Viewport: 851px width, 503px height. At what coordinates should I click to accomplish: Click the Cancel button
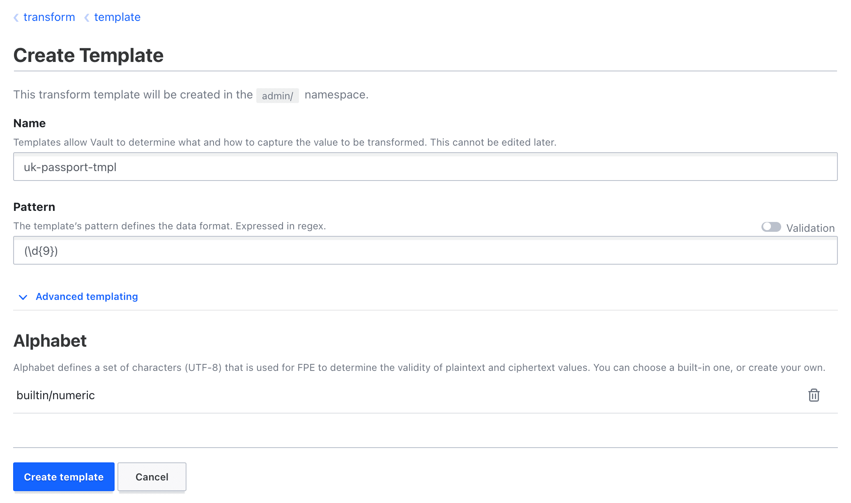point(152,477)
